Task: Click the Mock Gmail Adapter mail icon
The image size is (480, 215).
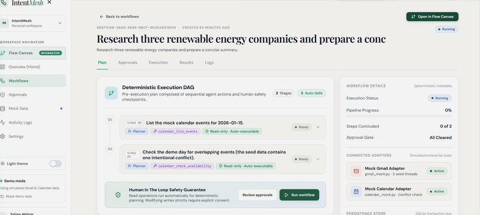Action: pos(356,171)
